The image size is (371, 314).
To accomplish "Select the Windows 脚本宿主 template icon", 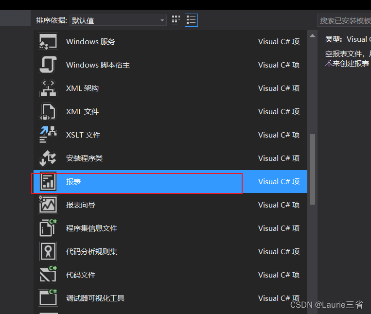I will [x=48, y=65].
